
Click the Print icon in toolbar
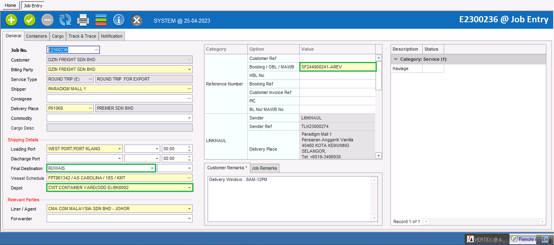(x=83, y=20)
